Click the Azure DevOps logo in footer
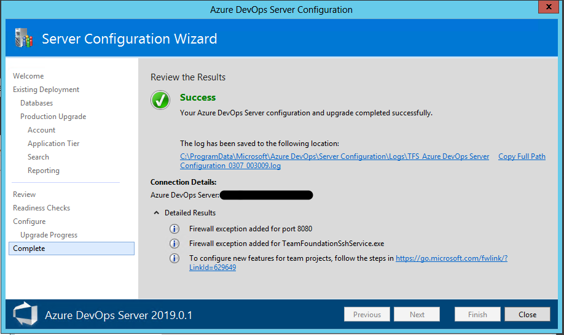 [x=25, y=315]
